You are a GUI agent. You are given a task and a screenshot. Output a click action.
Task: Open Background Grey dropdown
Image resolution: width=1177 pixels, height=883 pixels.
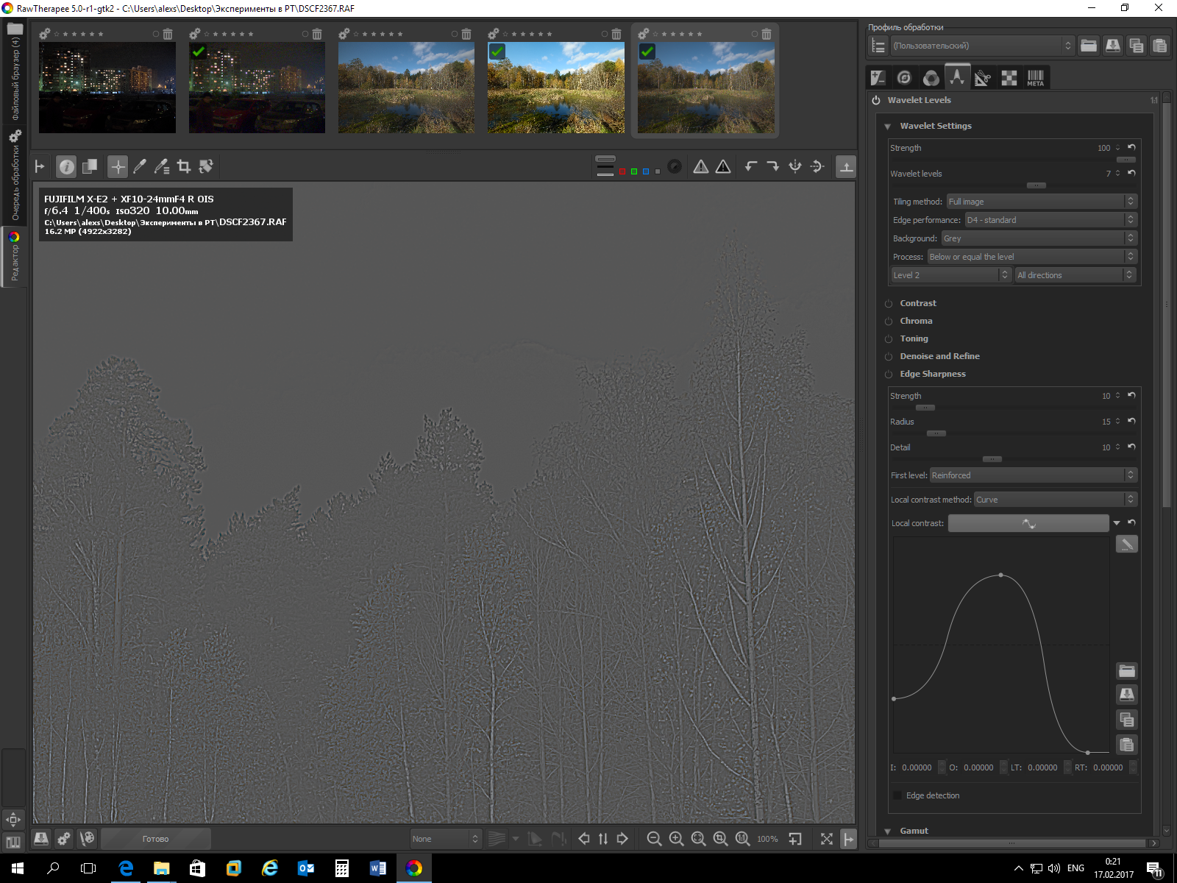tap(1039, 238)
